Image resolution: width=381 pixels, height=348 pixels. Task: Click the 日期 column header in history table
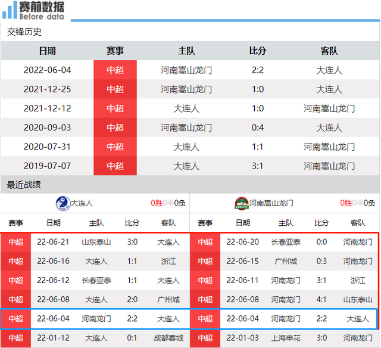48,51
